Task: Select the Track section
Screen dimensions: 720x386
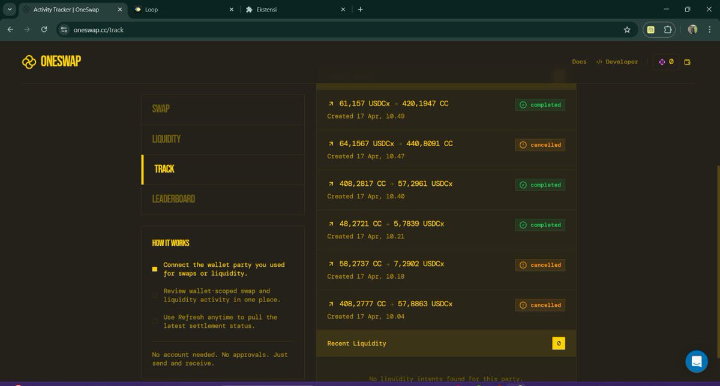Action: [x=223, y=169]
